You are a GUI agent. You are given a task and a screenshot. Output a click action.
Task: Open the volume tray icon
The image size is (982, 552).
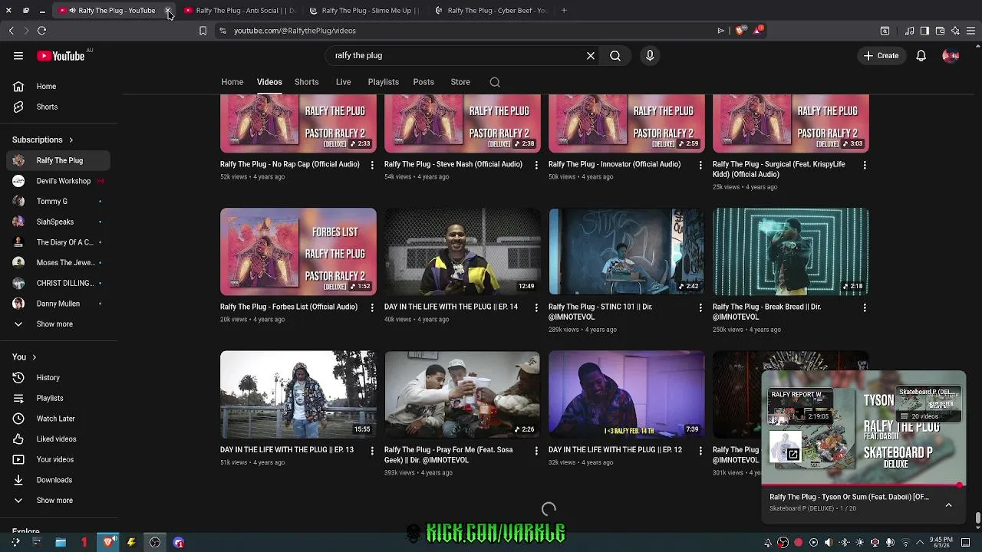pos(829,543)
